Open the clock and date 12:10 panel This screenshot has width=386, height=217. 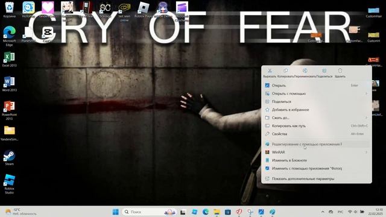[376, 212]
